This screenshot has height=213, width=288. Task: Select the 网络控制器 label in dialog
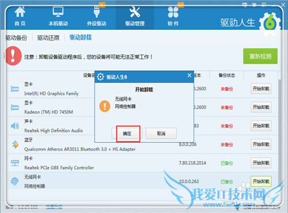click(125, 106)
